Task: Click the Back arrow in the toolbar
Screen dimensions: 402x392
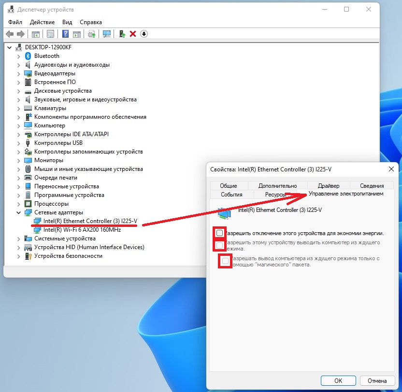Action: (x=10, y=34)
